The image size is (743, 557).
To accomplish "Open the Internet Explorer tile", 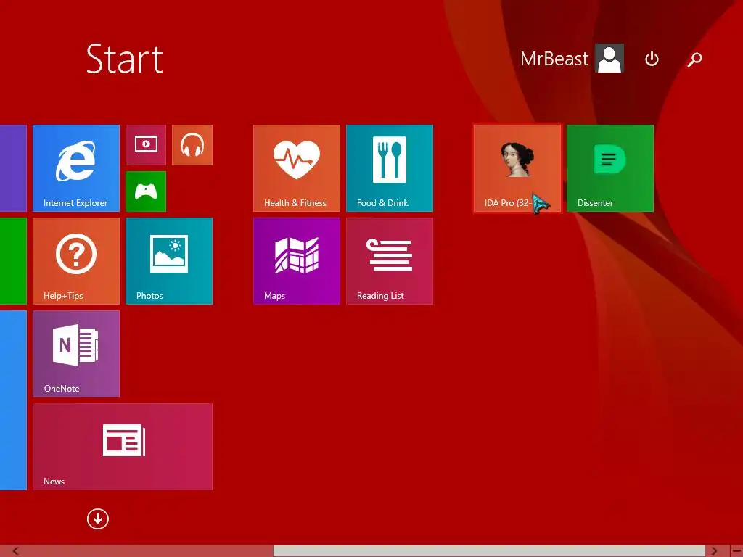I will coord(75,168).
